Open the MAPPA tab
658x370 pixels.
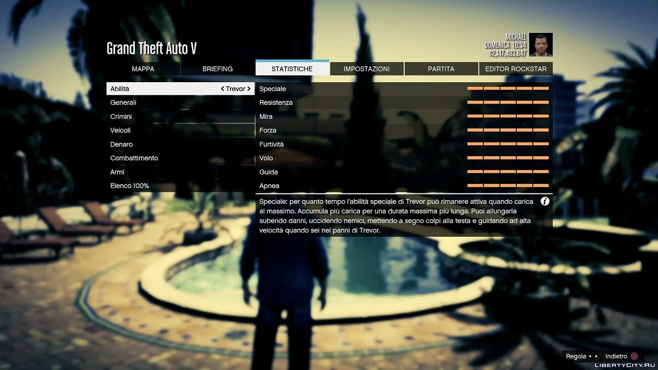click(x=143, y=69)
